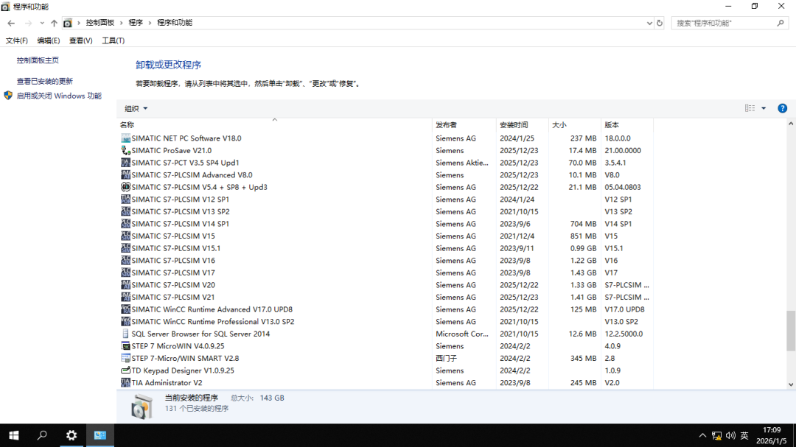Click the 搜索"程序和功能" search box
Screen dimensions: 796x447
(726, 23)
